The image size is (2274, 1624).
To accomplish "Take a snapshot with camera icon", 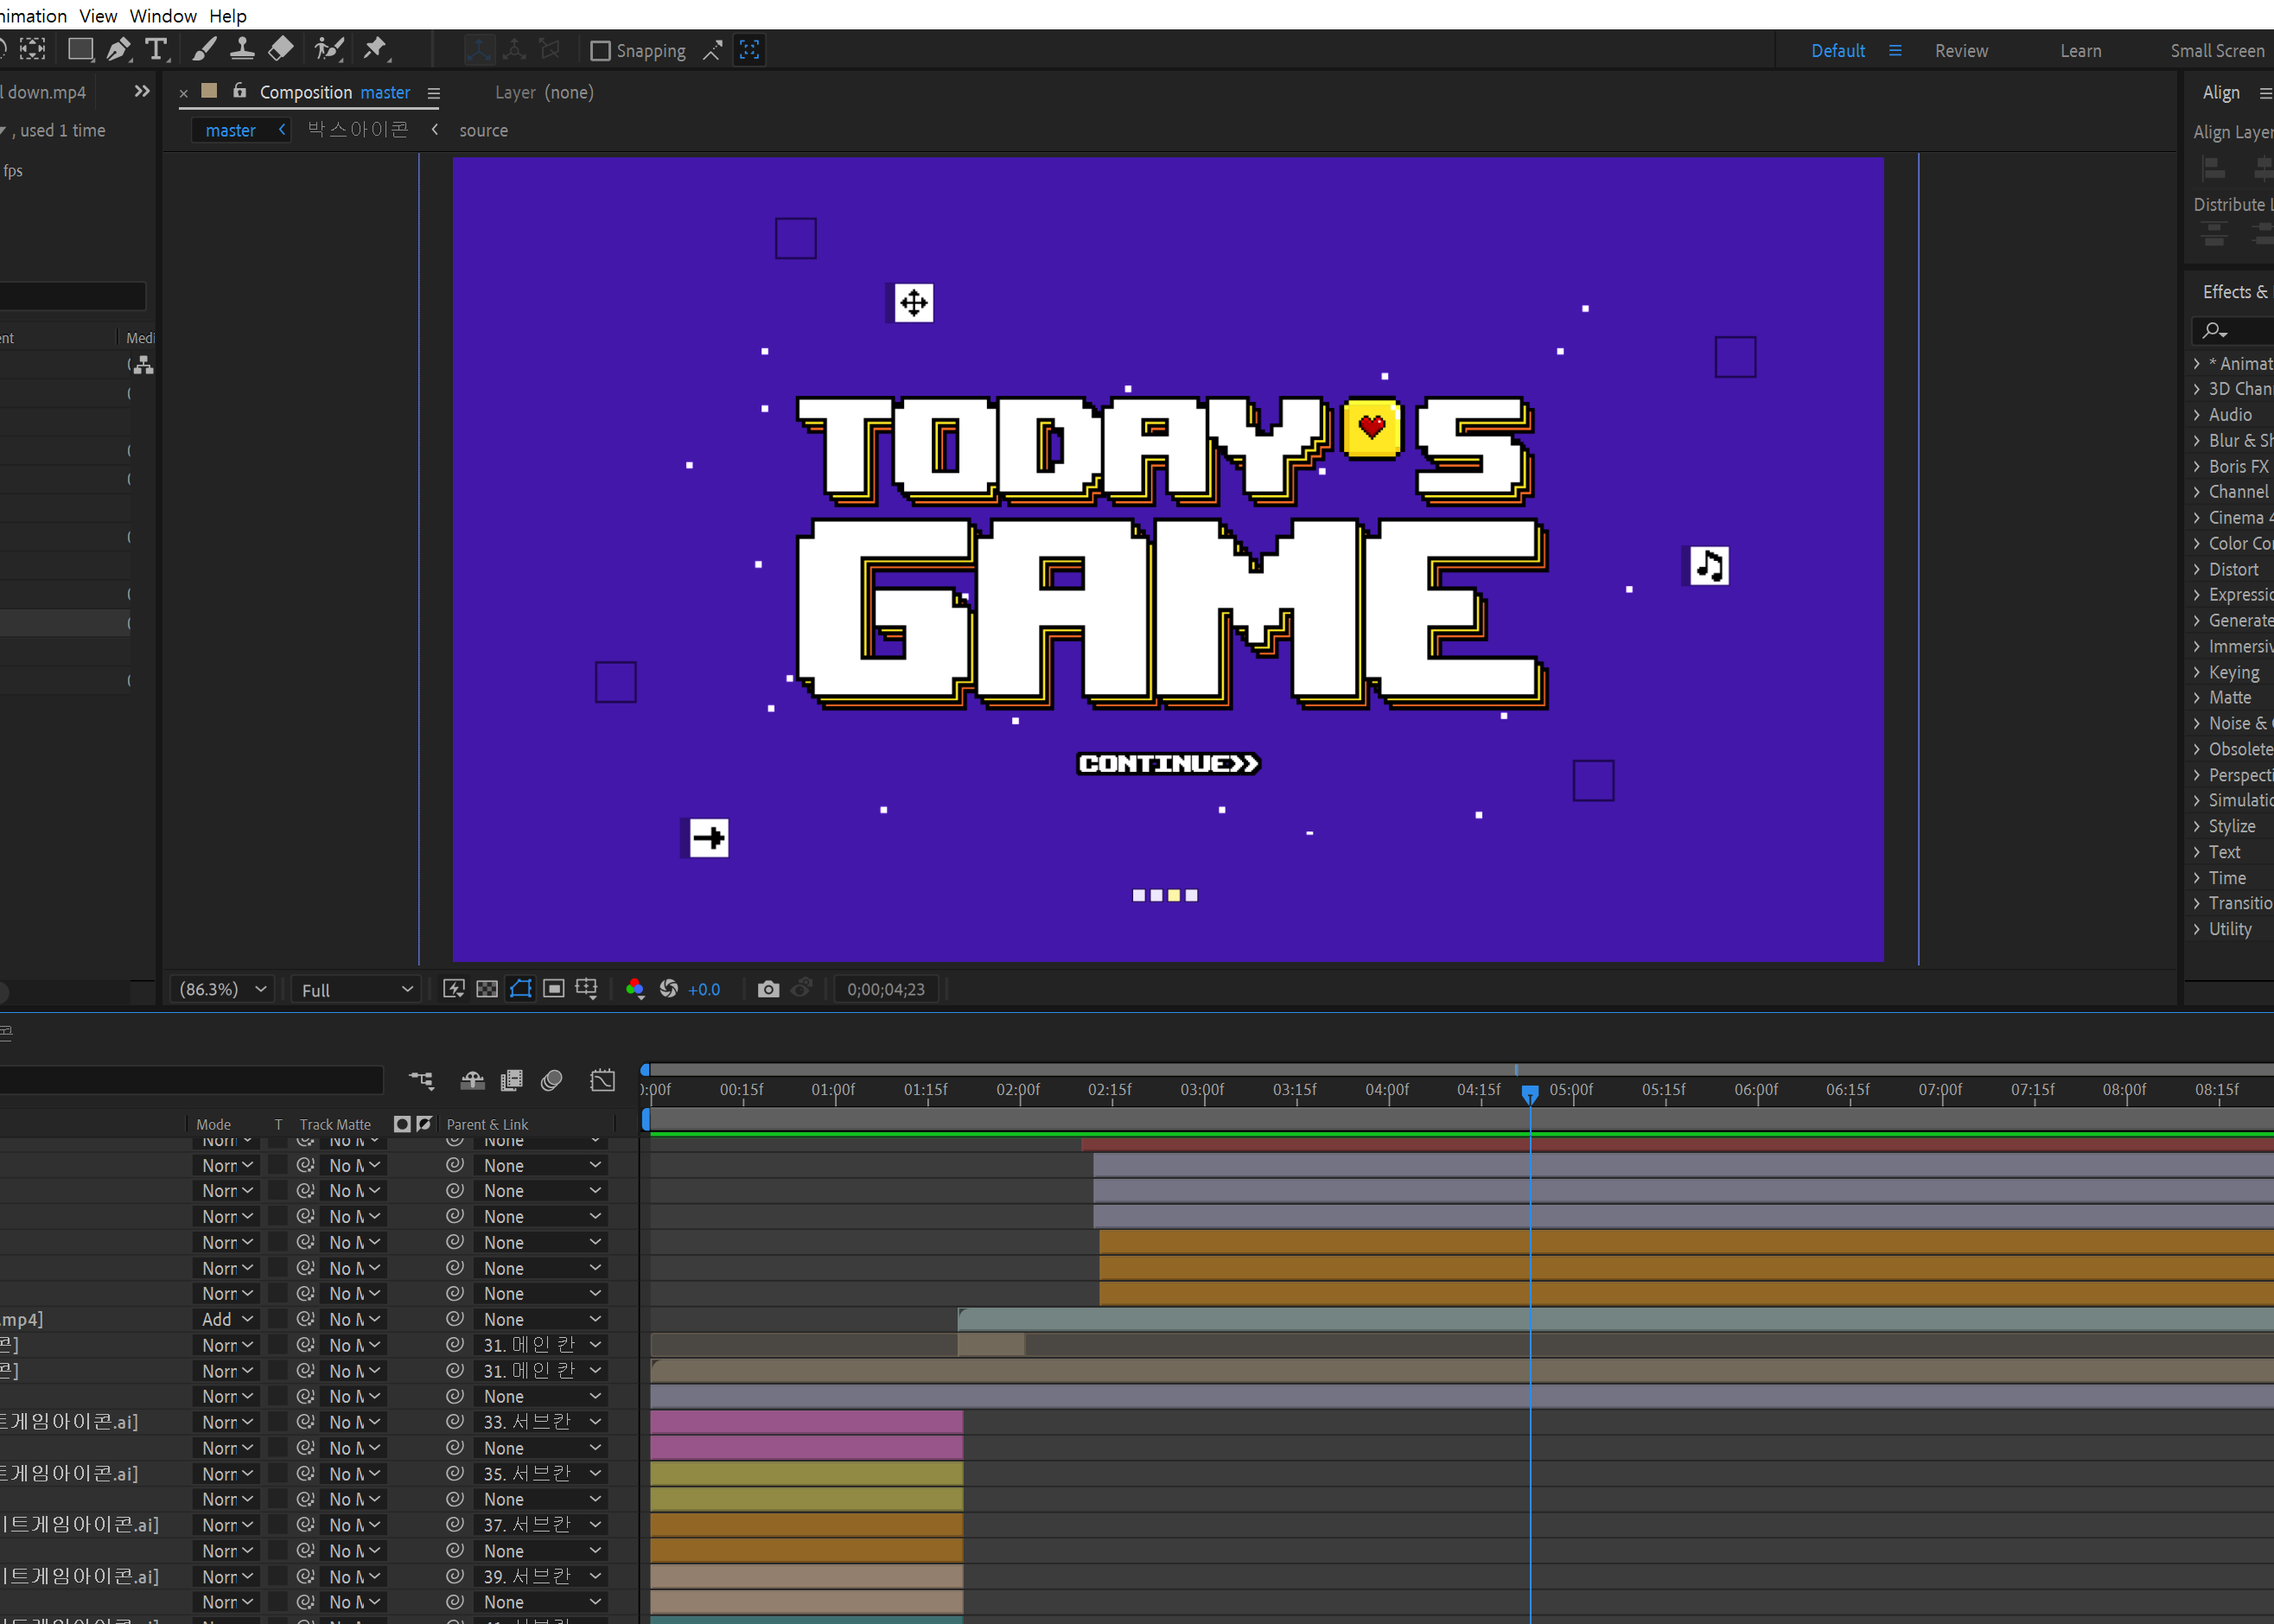I will click(x=768, y=989).
